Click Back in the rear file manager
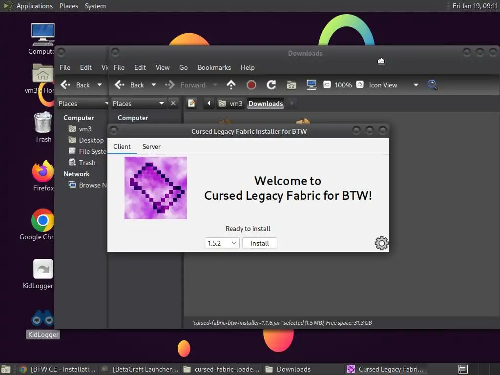 [x=76, y=85]
